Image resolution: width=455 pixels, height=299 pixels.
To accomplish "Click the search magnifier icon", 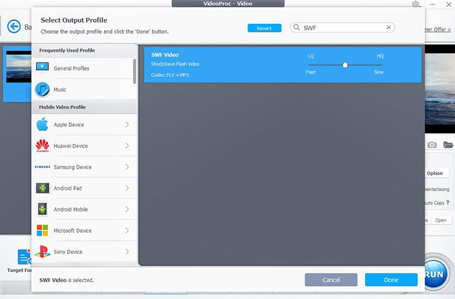I will coord(296,28).
